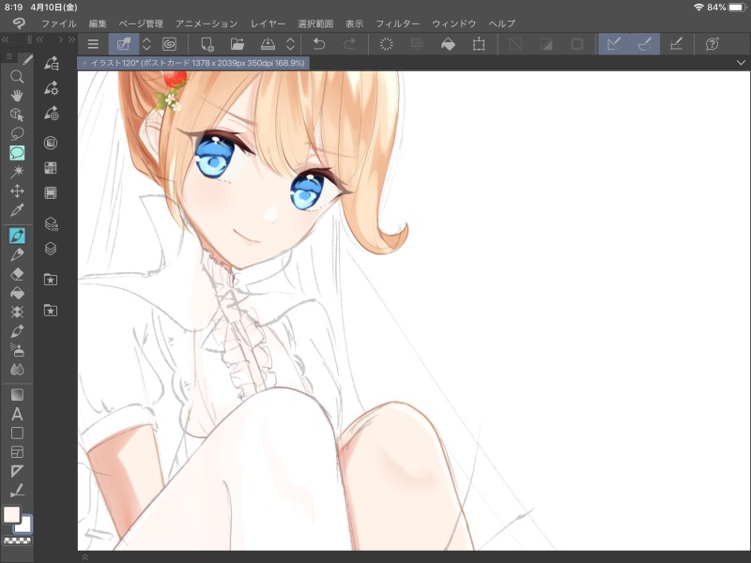Select the Gradient tool

coord(17,394)
